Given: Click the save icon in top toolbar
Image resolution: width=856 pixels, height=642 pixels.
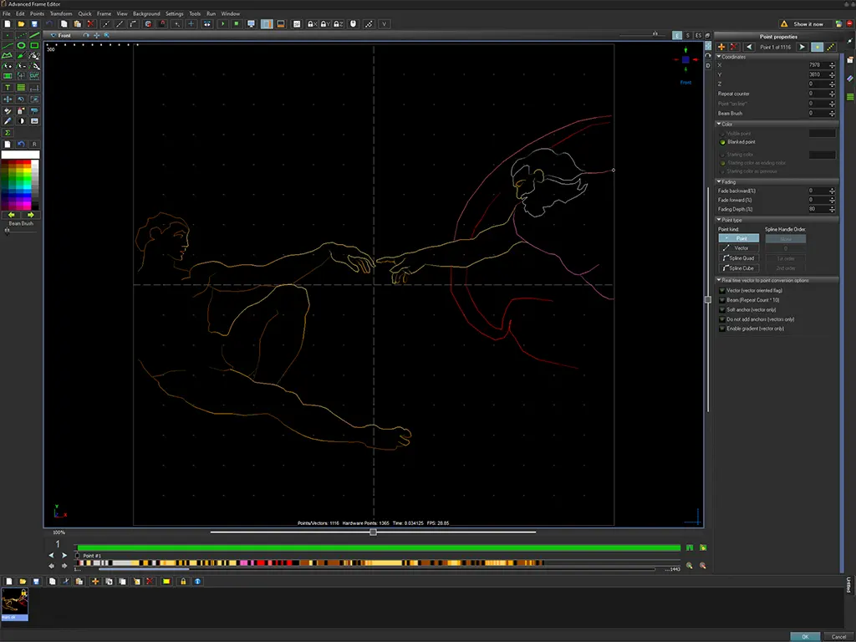Looking at the screenshot, I should pos(34,24).
